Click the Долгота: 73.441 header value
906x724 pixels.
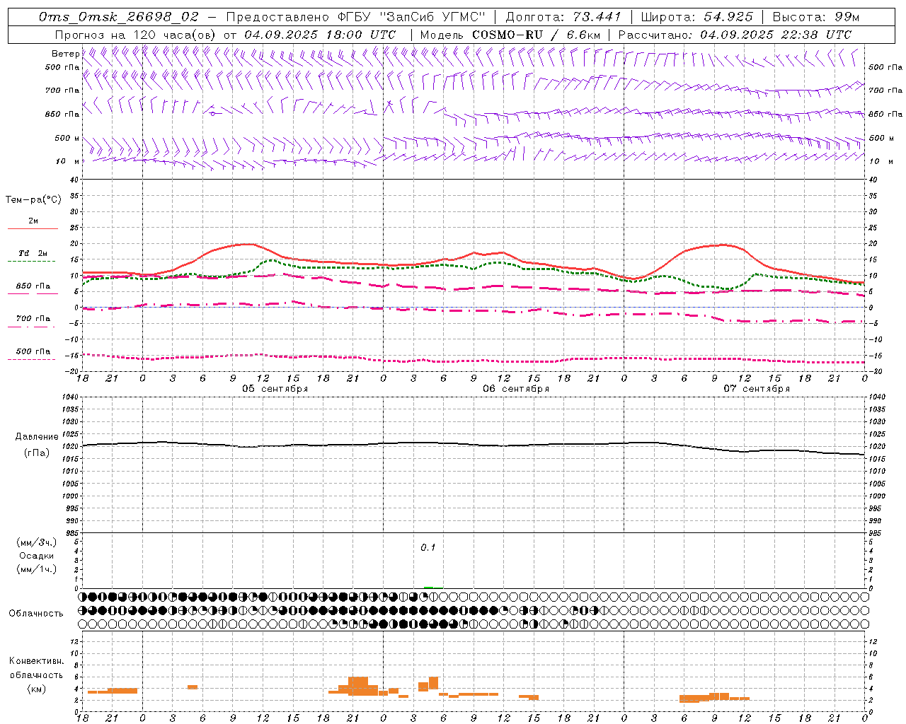[563, 17]
